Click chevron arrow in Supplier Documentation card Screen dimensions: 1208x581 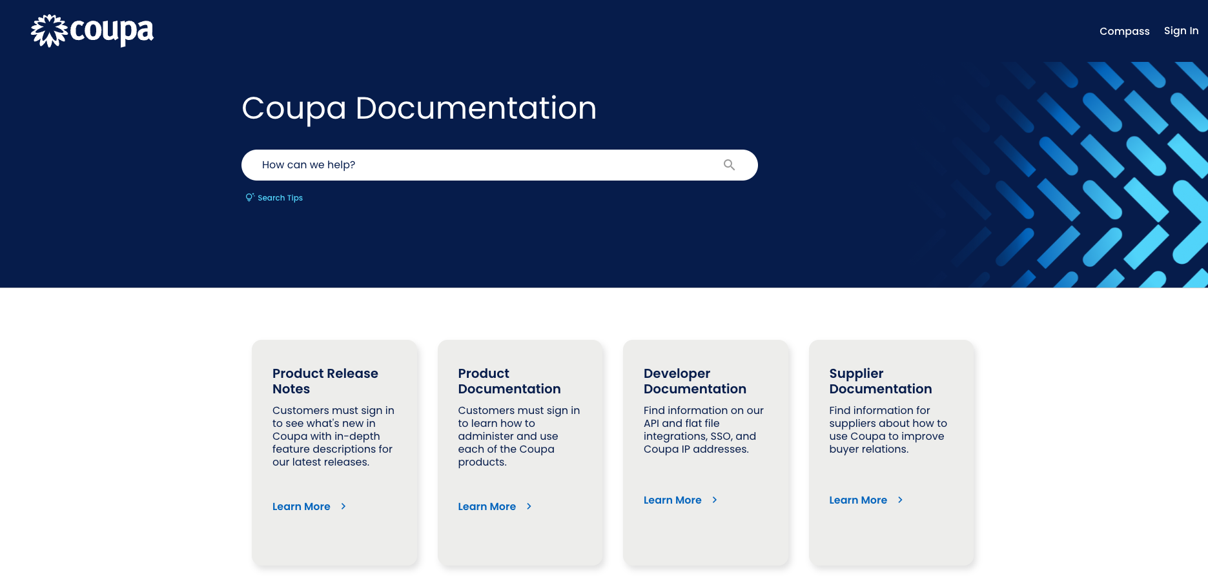(900, 500)
